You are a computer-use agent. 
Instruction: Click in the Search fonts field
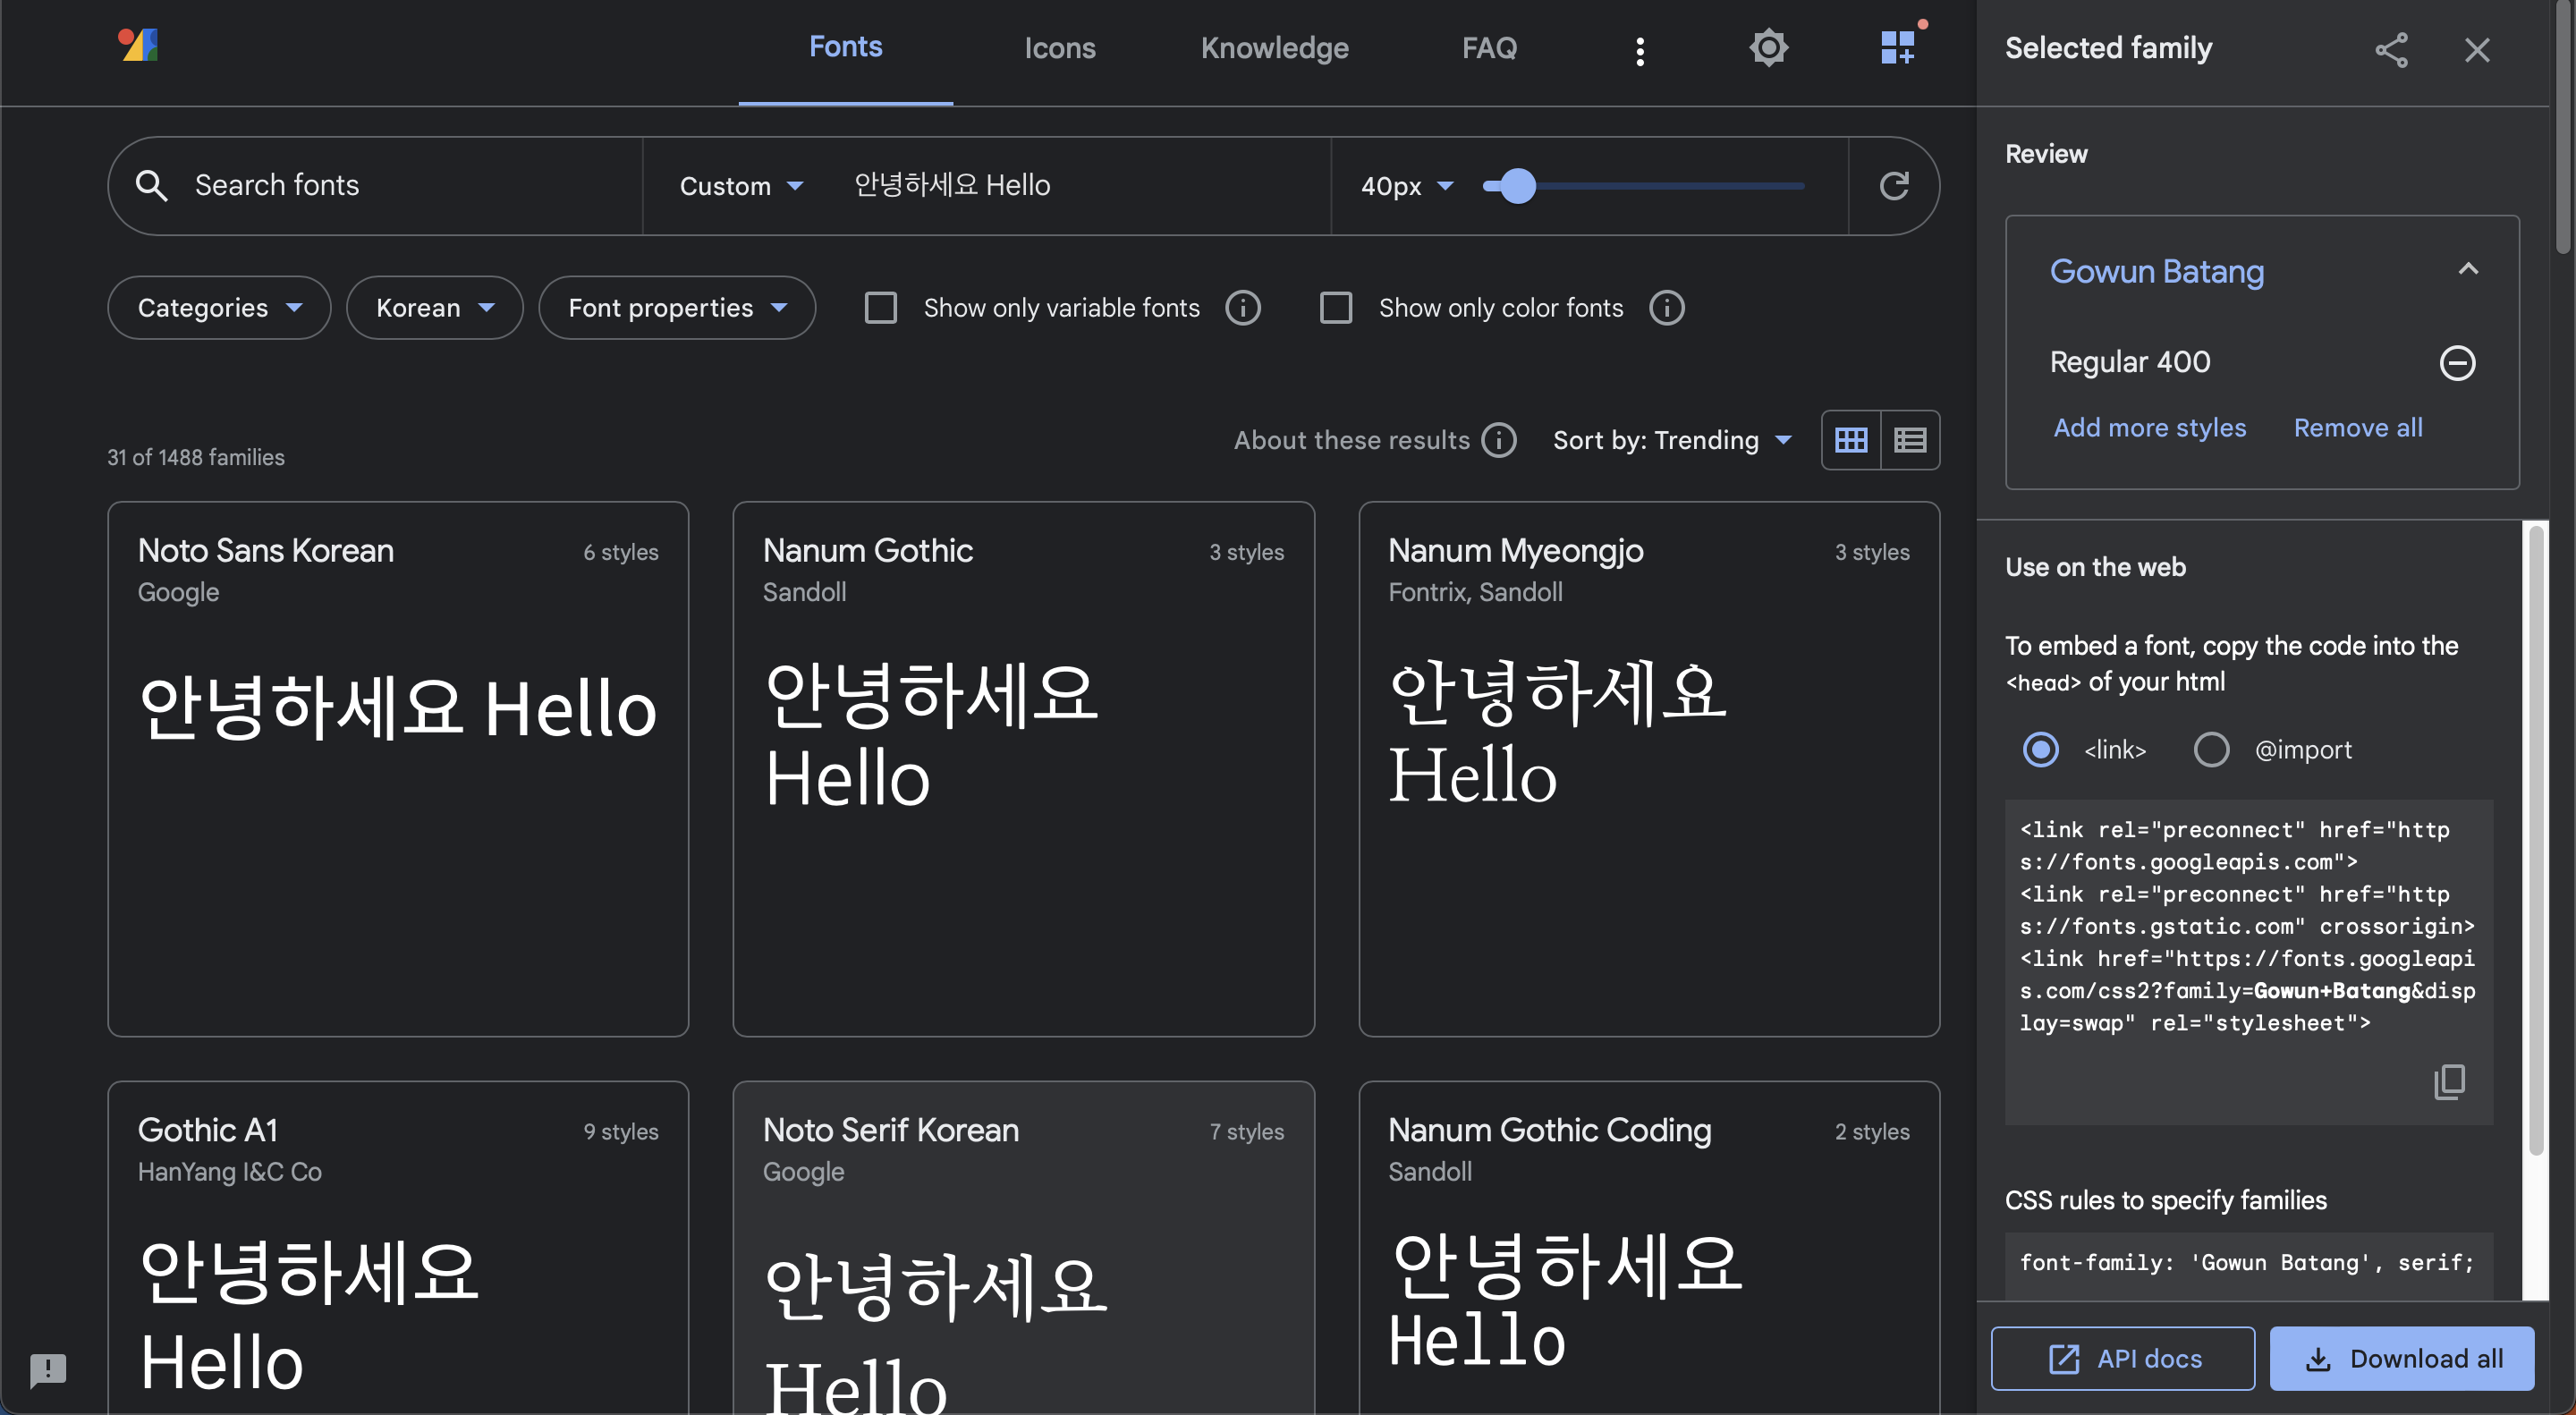click(x=405, y=186)
